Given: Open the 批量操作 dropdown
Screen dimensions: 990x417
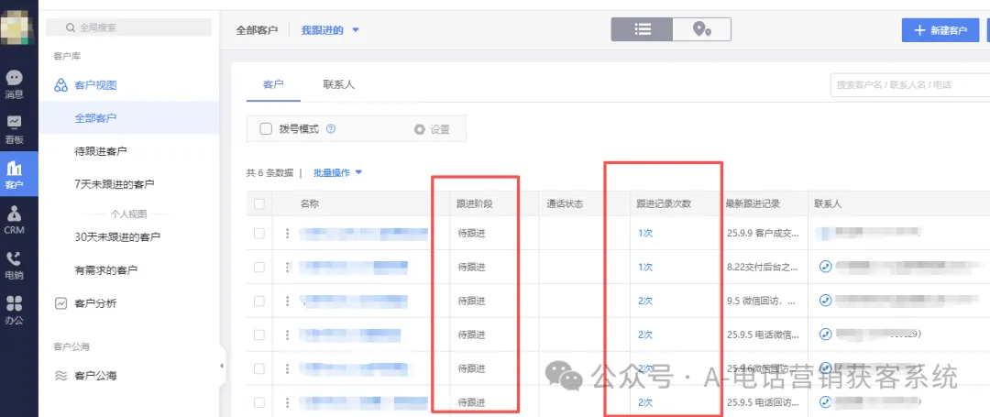Looking at the screenshot, I should click(x=337, y=173).
